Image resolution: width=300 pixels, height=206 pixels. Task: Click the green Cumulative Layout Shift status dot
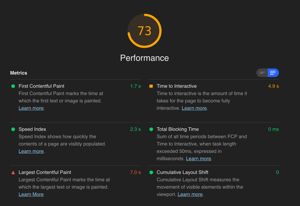pos(151,172)
